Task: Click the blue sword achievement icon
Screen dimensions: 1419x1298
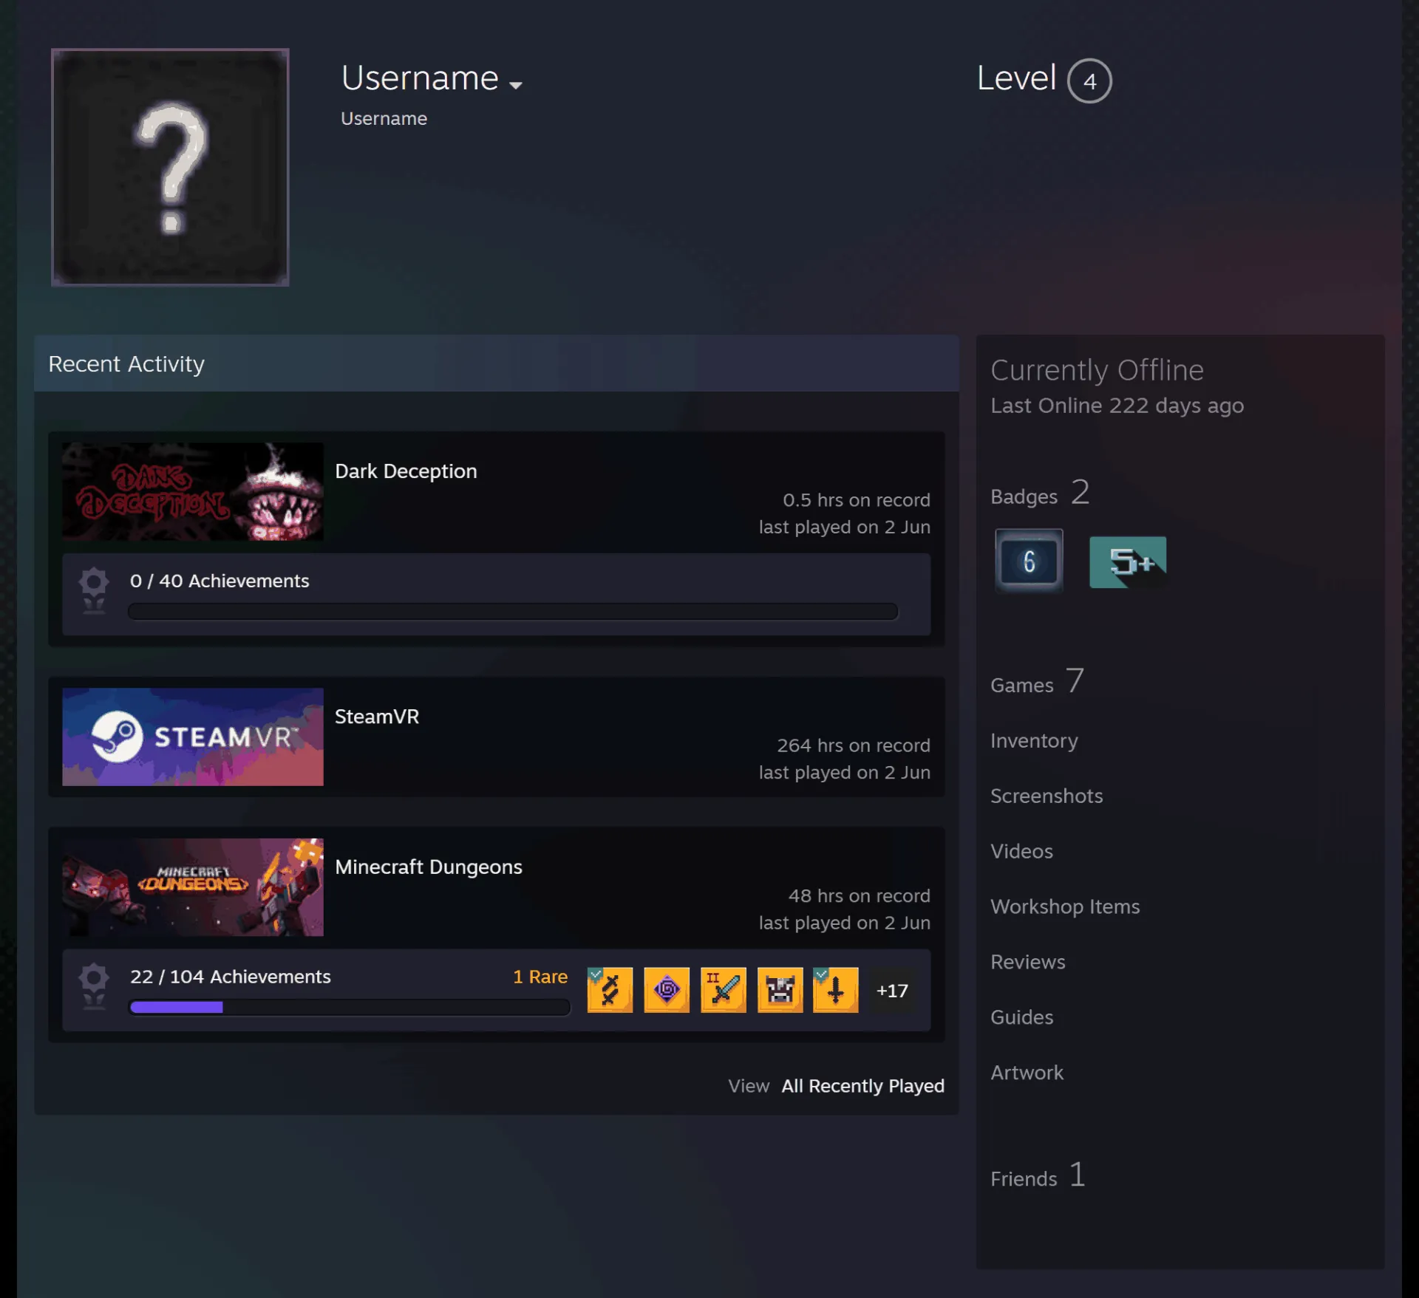Action: coord(724,990)
